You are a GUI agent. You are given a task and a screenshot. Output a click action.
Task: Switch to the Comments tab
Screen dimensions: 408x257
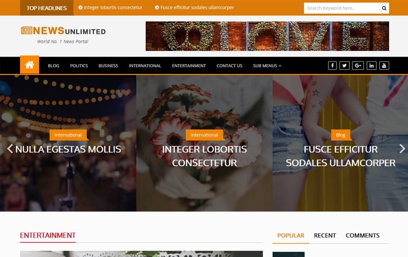[x=363, y=235]
